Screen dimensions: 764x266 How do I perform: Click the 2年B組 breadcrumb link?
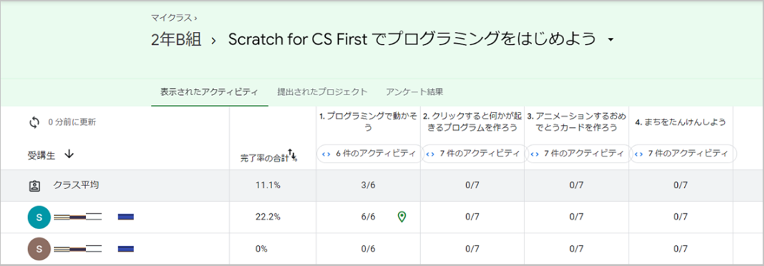tap(176, 40)
